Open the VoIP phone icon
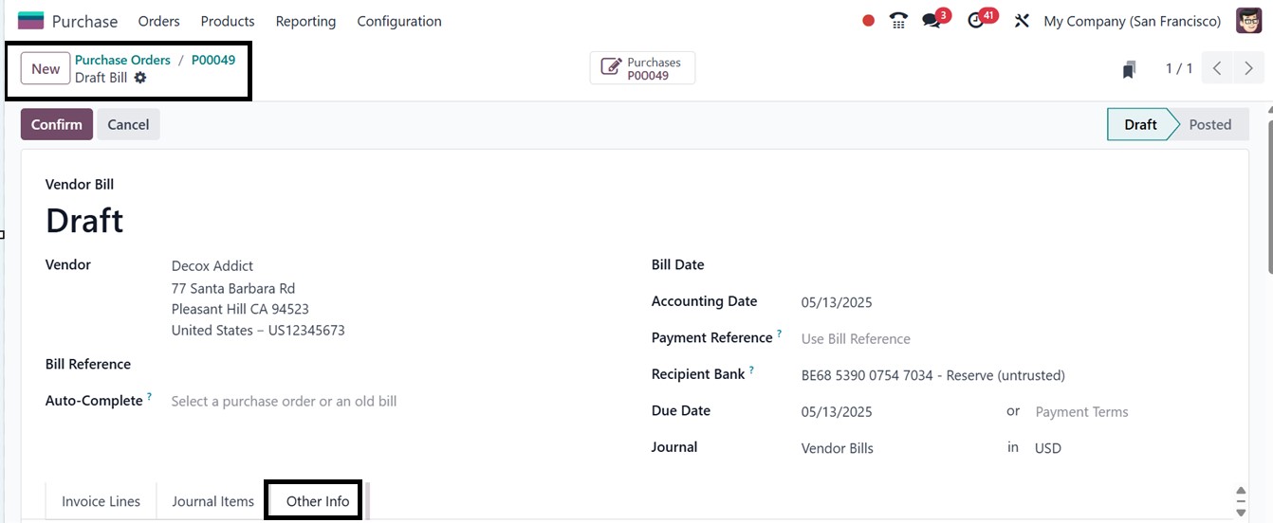This screenshot has width=1273, height=523. pyautogui.click(x=898, y=21)
